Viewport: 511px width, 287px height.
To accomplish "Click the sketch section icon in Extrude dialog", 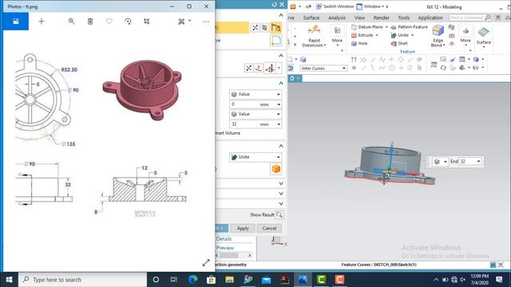I will [276, 28].
